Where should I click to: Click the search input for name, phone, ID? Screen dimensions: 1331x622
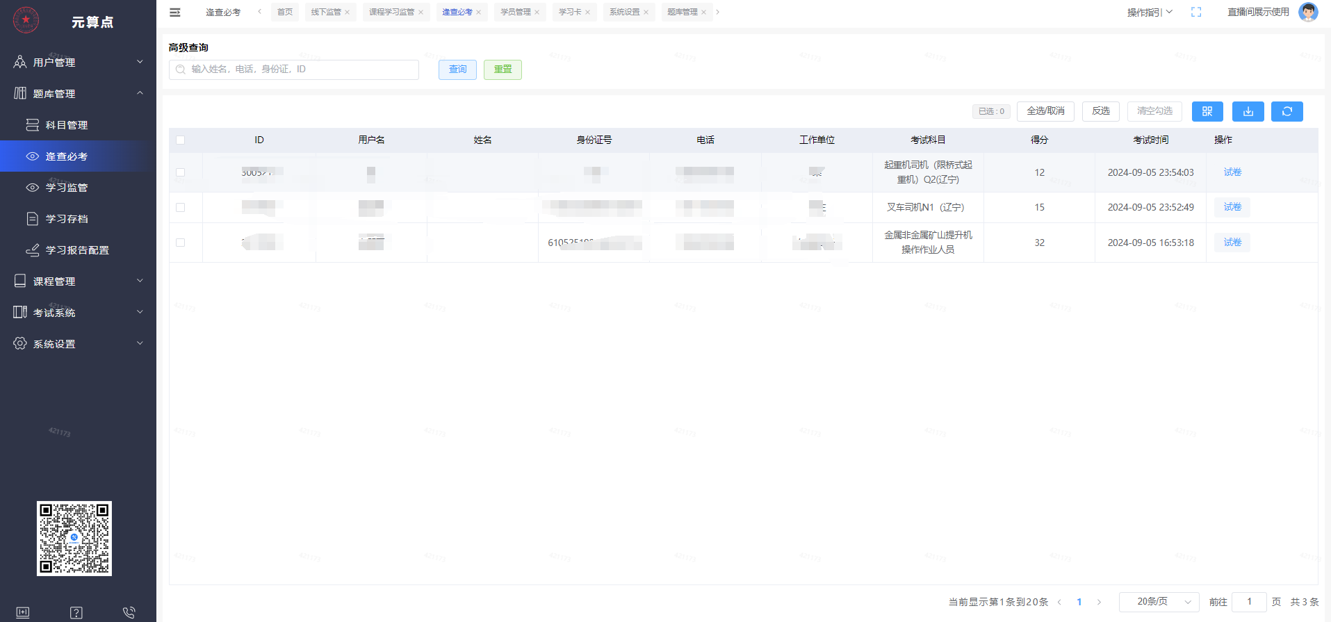tap(294, 69)
